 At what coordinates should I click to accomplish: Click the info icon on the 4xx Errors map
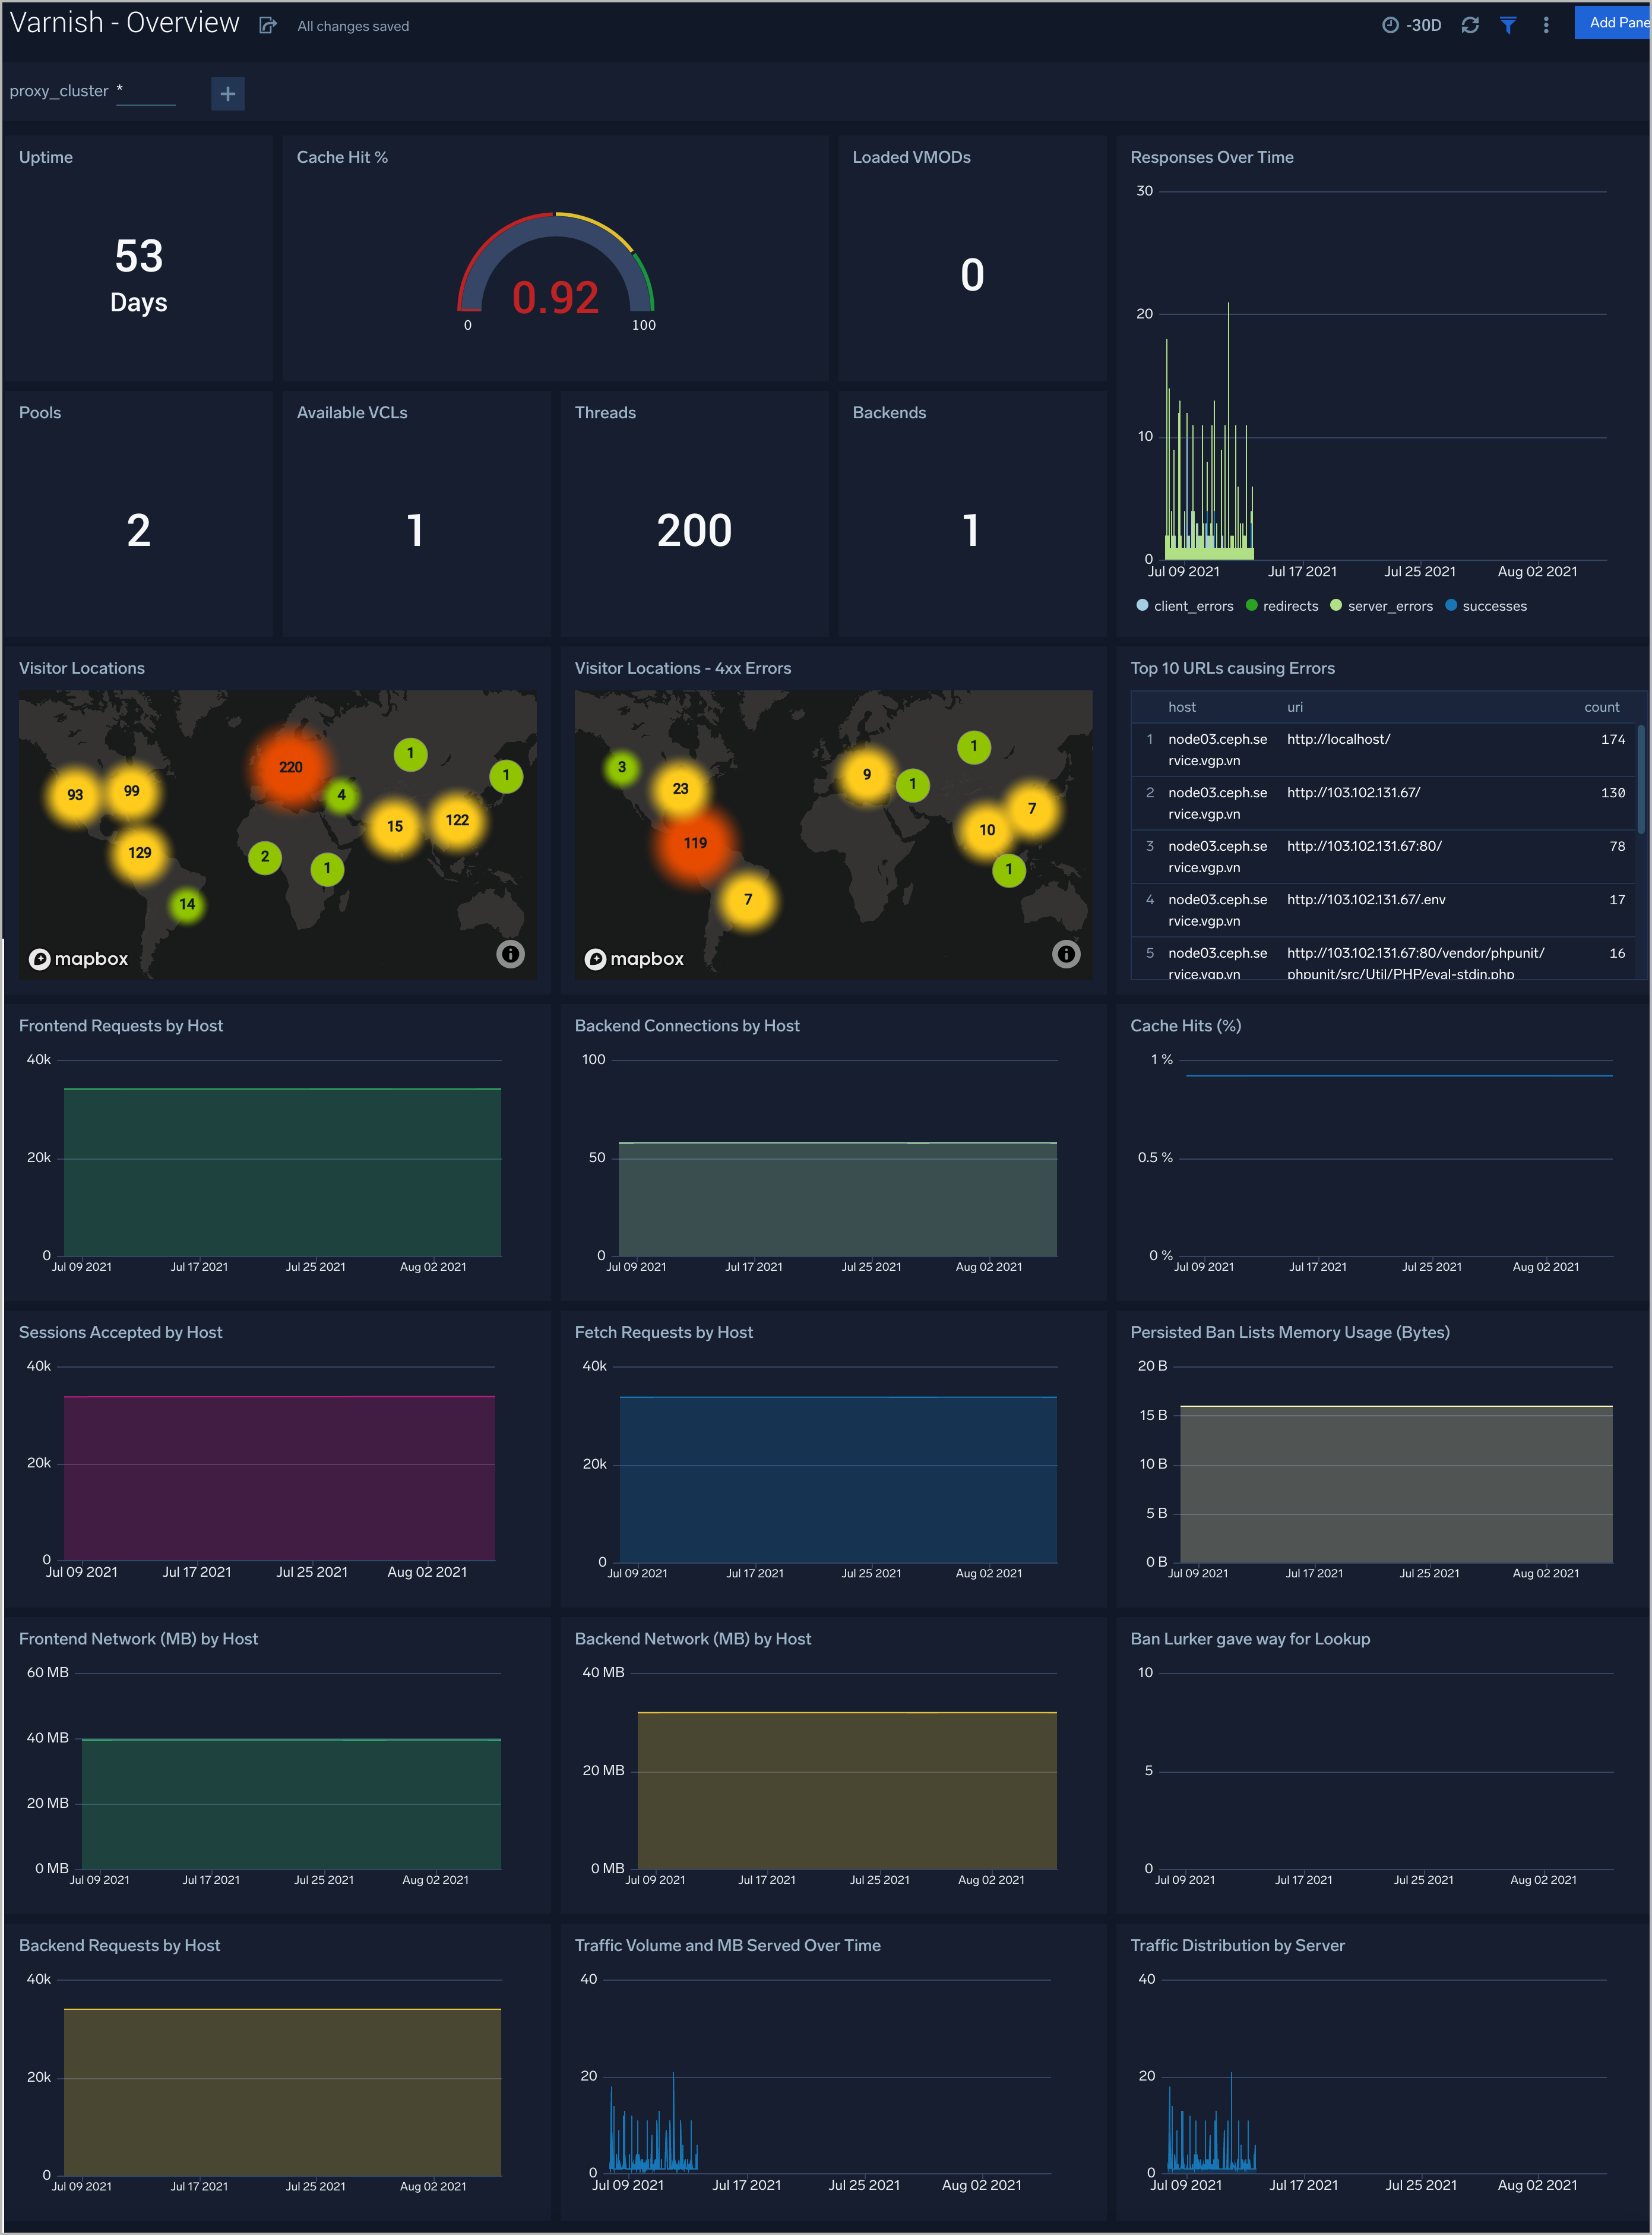[1066, 955]
